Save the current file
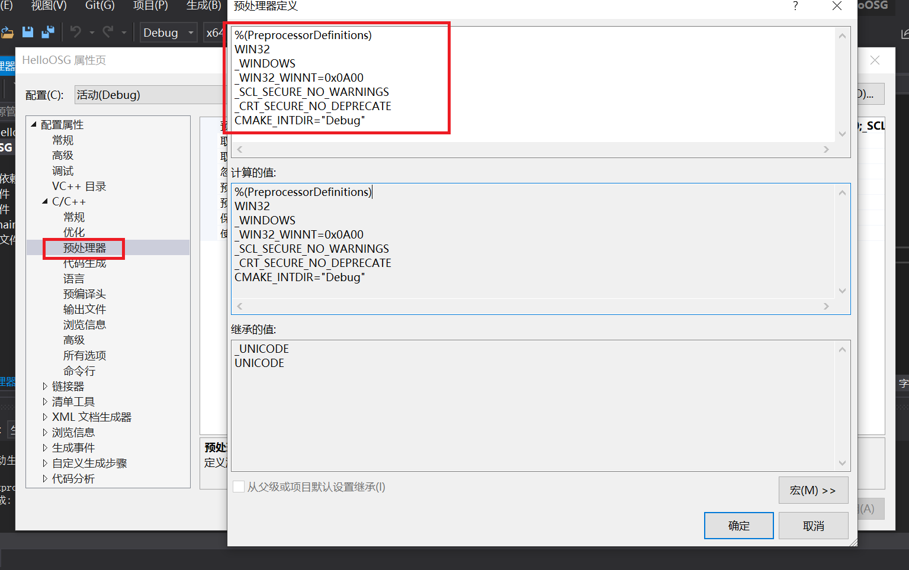 coord(27,32)
